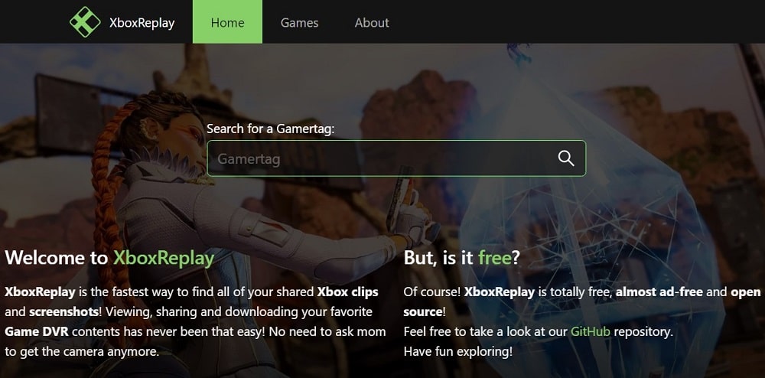The image size is (765, 378).
Task: Switch to the Games tab
Action: point(299,22)
